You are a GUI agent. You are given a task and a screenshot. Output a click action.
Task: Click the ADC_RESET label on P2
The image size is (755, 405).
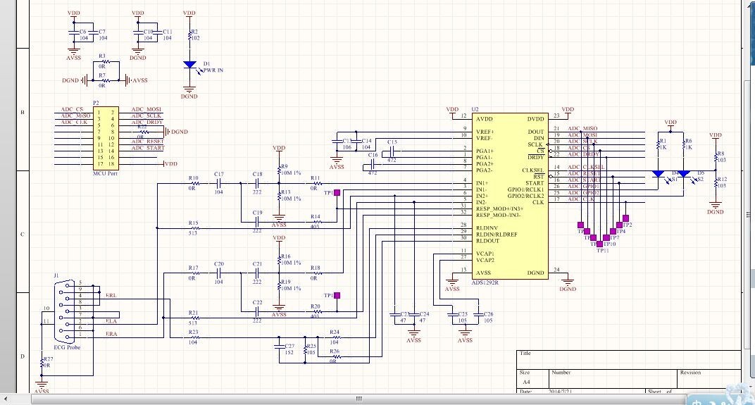pyautogui.click(x=148, y=142)
